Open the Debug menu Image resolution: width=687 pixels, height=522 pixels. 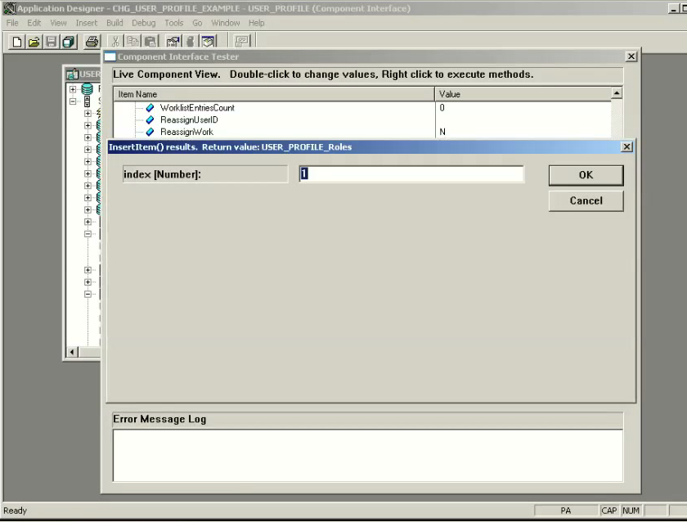144,23
